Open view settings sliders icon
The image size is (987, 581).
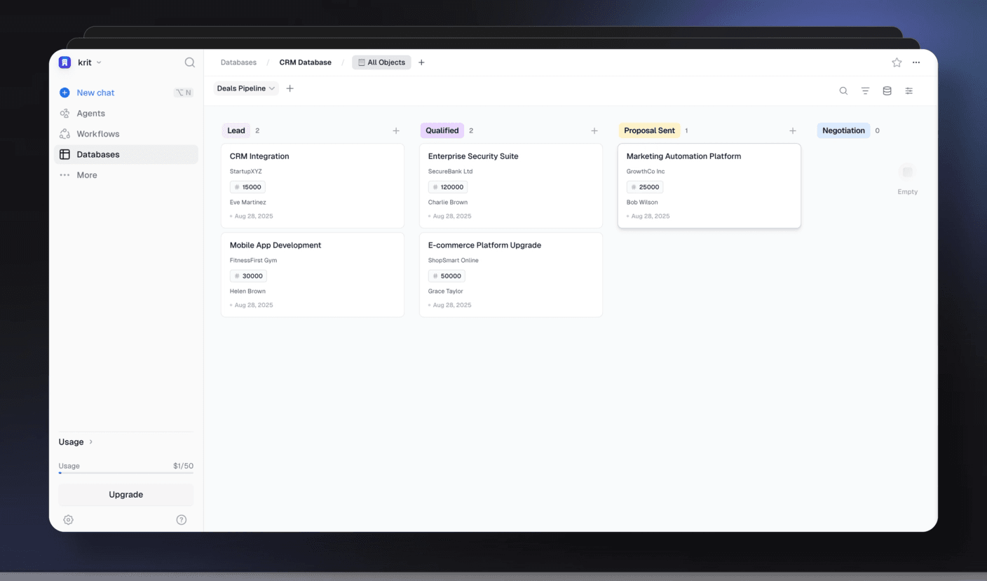click(x=908, y=91)
